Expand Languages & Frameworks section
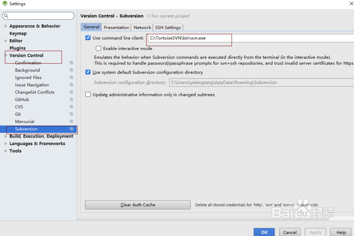This screenshot has height=236, width=354. click(x=6, y=144)
